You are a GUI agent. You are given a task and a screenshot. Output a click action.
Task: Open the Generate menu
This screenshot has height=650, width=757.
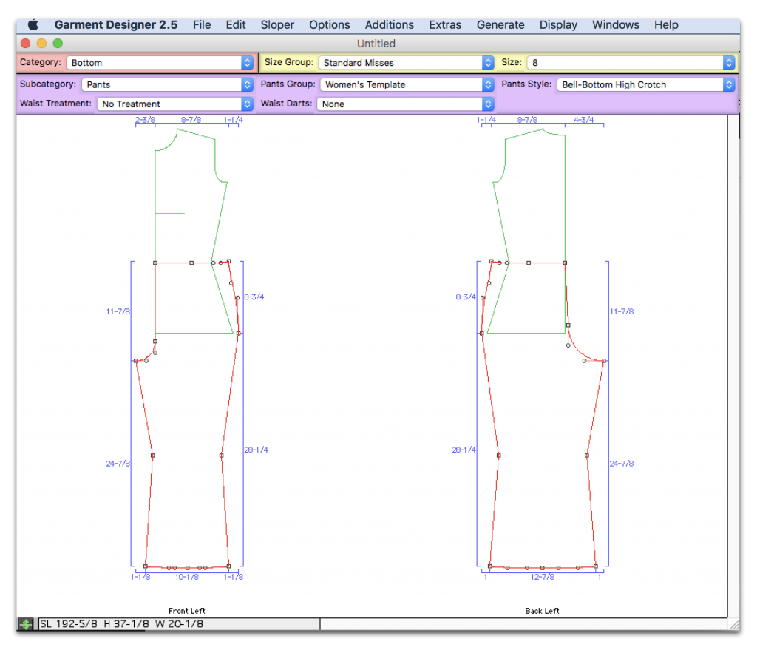pyautogui.click(x=500, y=24)
